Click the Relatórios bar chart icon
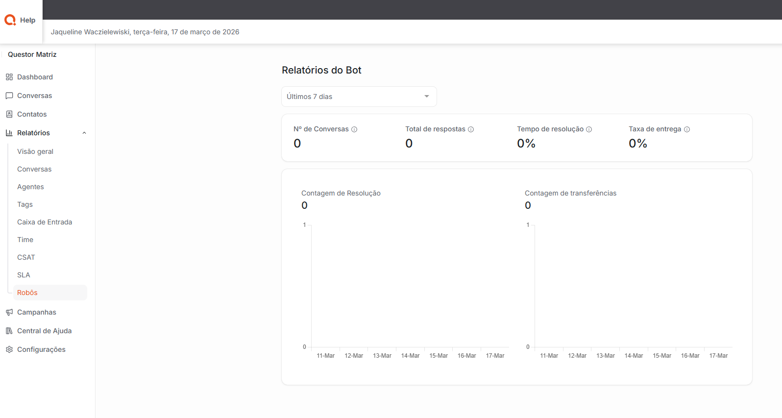This screenshot has height=418, width=782. click(x=9, y=133)
